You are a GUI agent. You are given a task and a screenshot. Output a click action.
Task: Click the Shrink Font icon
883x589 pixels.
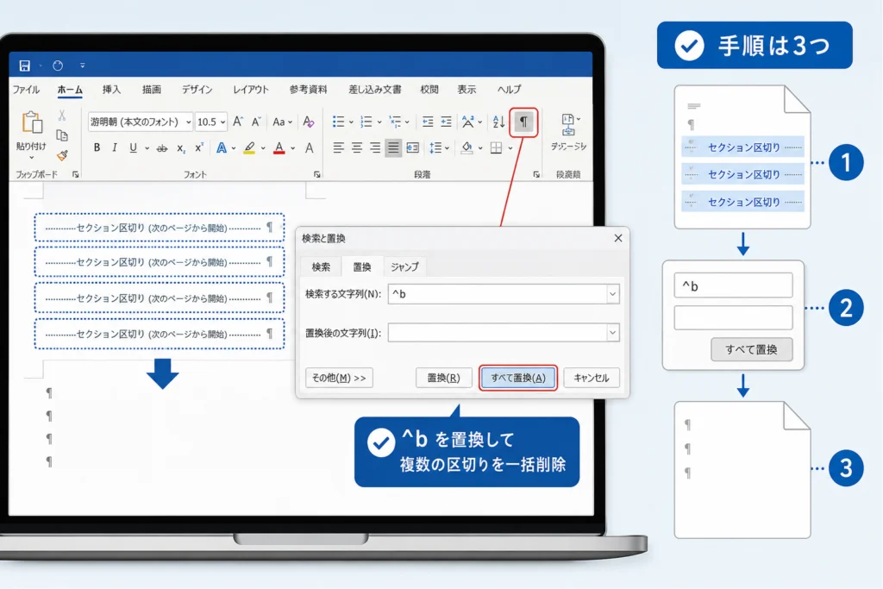256,122
